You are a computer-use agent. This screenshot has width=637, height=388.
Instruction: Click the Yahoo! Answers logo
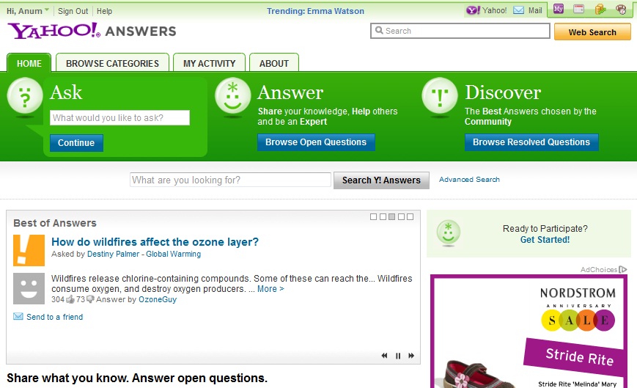pos(92,31)
